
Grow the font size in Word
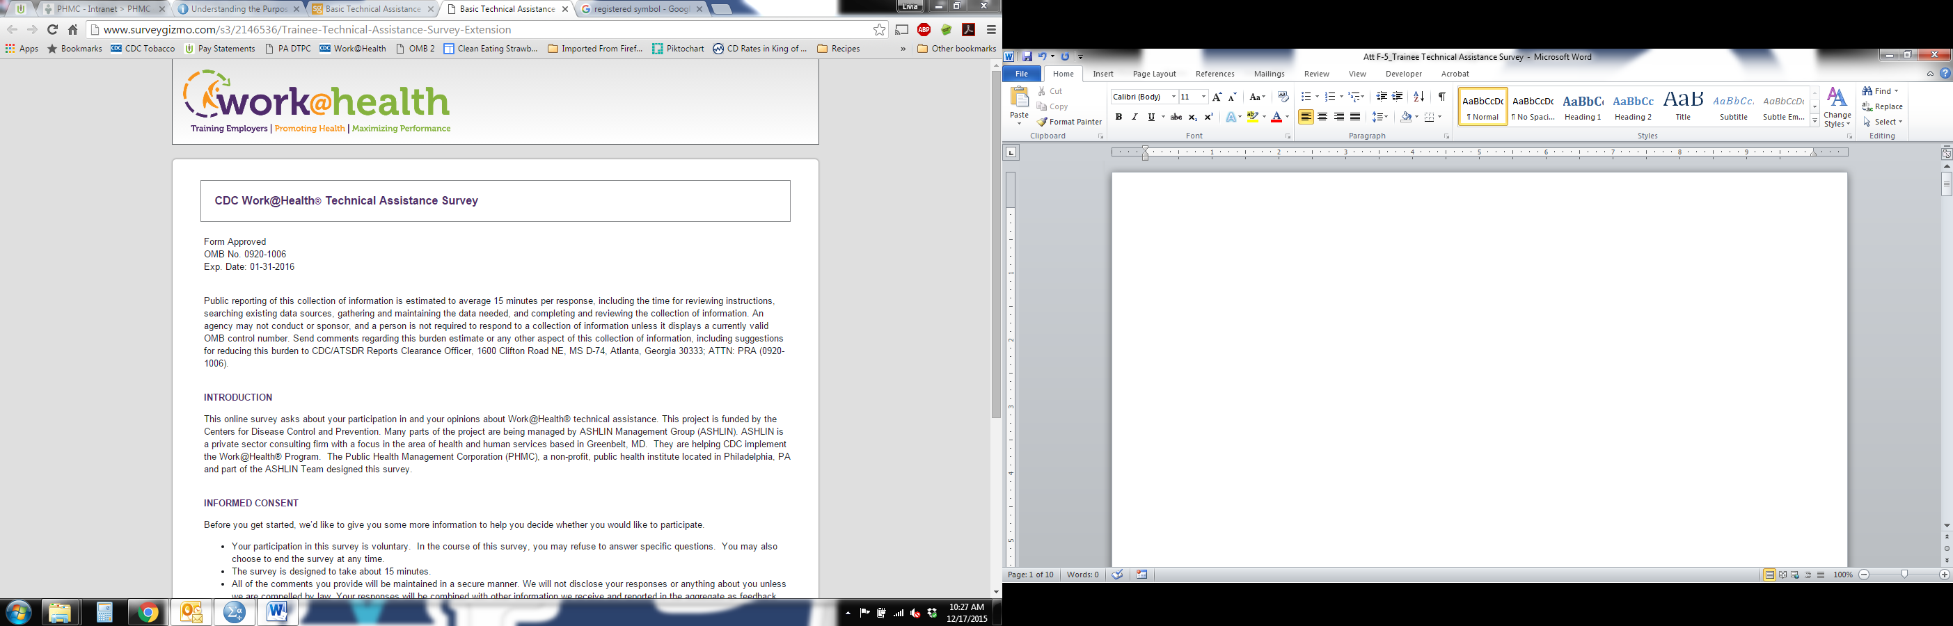[1217, 97]
